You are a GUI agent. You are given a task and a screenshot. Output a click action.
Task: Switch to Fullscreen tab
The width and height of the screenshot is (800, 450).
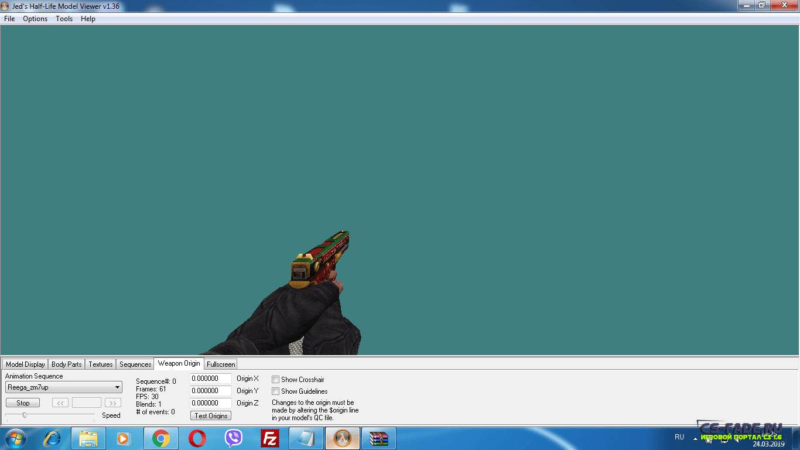(221, 364)
